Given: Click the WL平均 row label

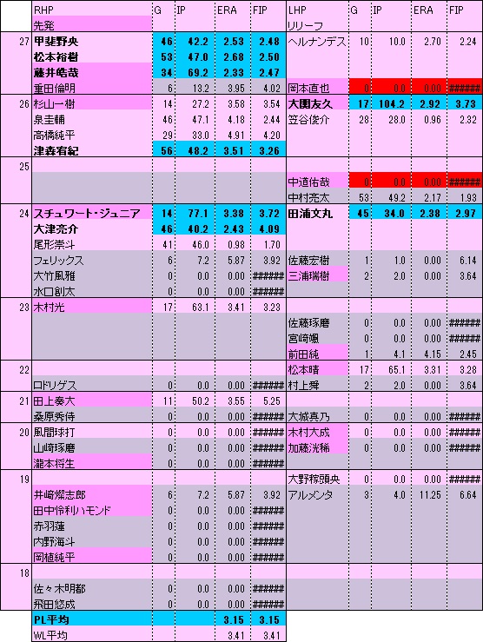Looking at the screenshot, I should coord(92,635).
